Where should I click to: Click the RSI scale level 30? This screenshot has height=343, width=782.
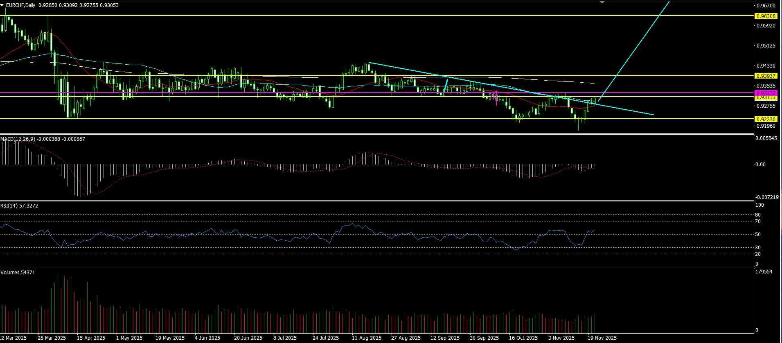coord(758,248)
